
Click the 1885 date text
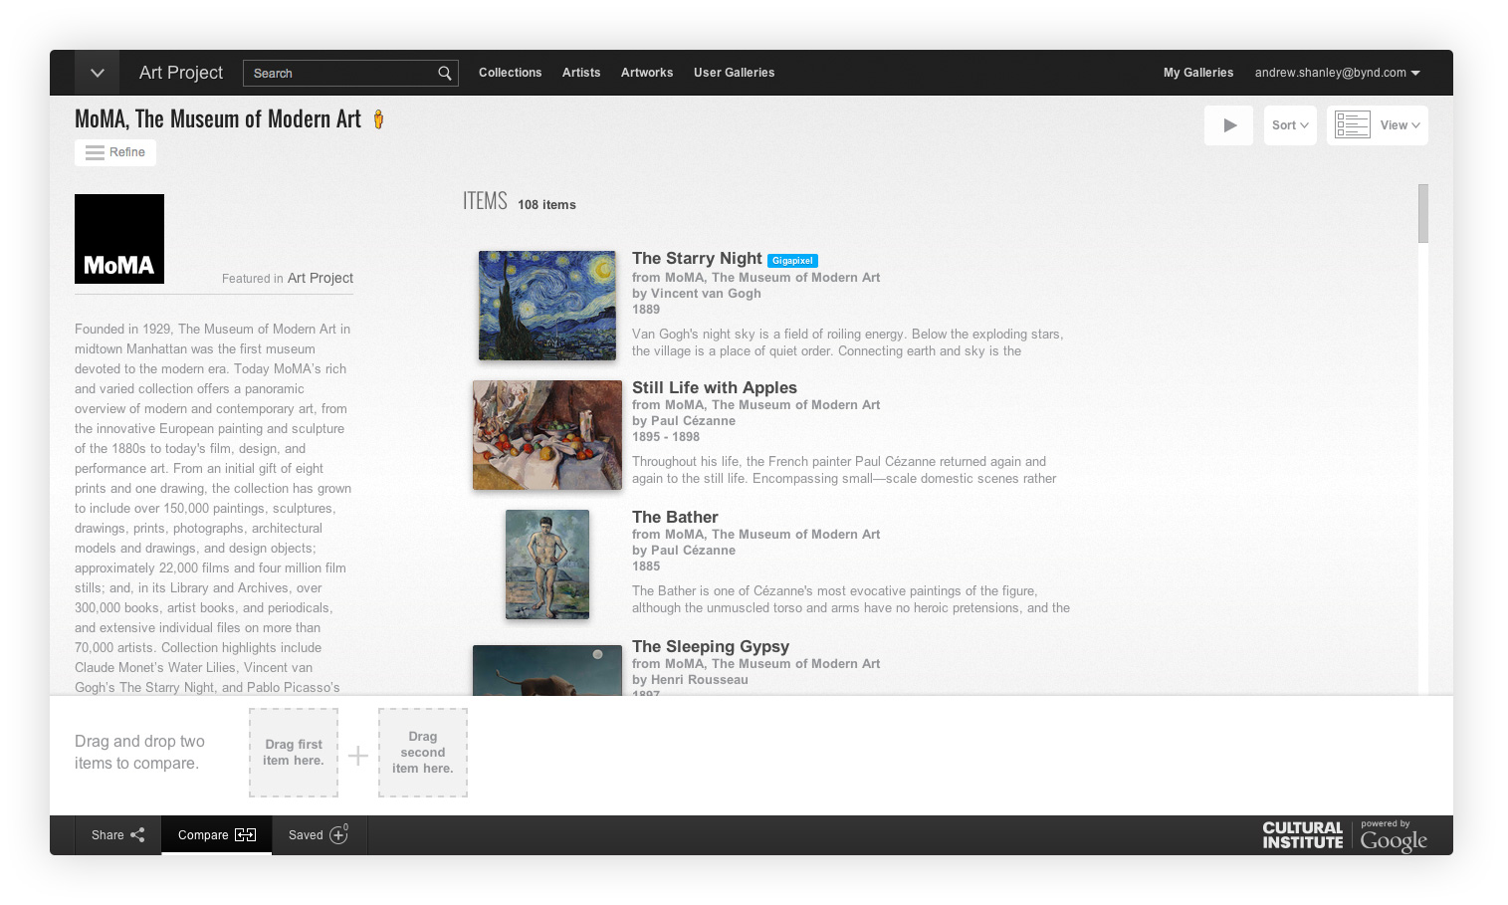[646, 566]
